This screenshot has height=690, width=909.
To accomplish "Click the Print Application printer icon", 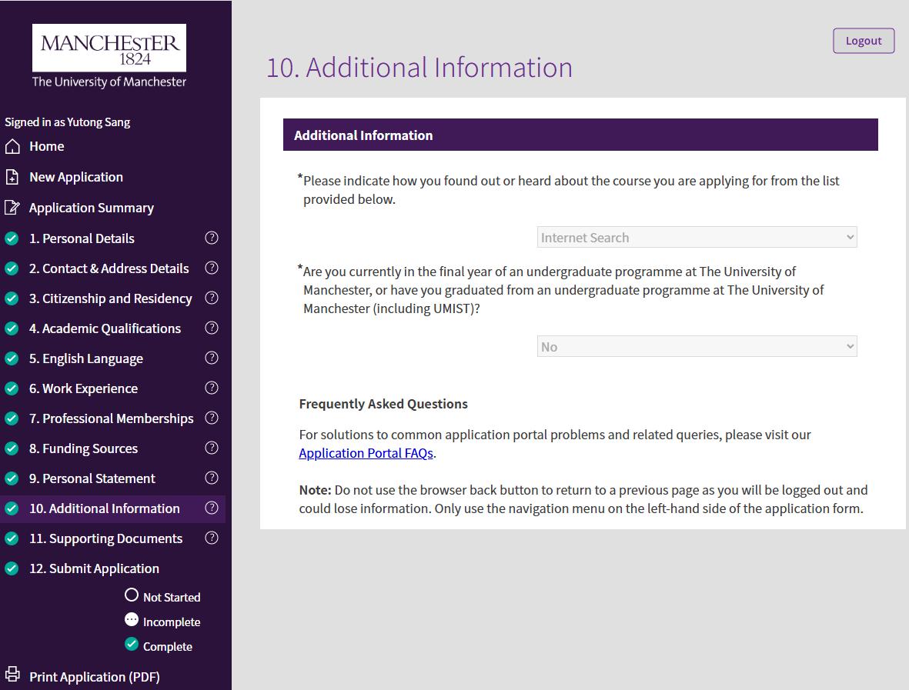I will (x=12, y=675).
